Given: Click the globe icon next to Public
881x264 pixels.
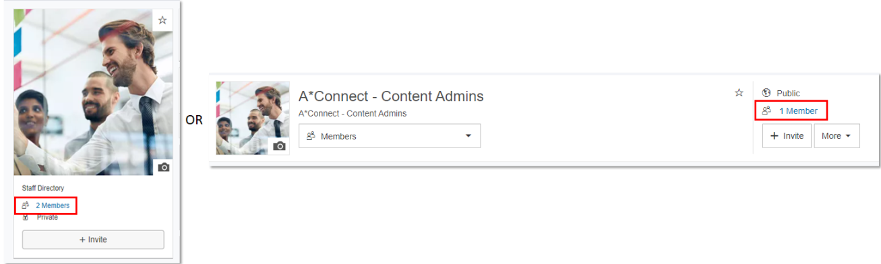Looking at the screenshot, I should coord(766,93).
